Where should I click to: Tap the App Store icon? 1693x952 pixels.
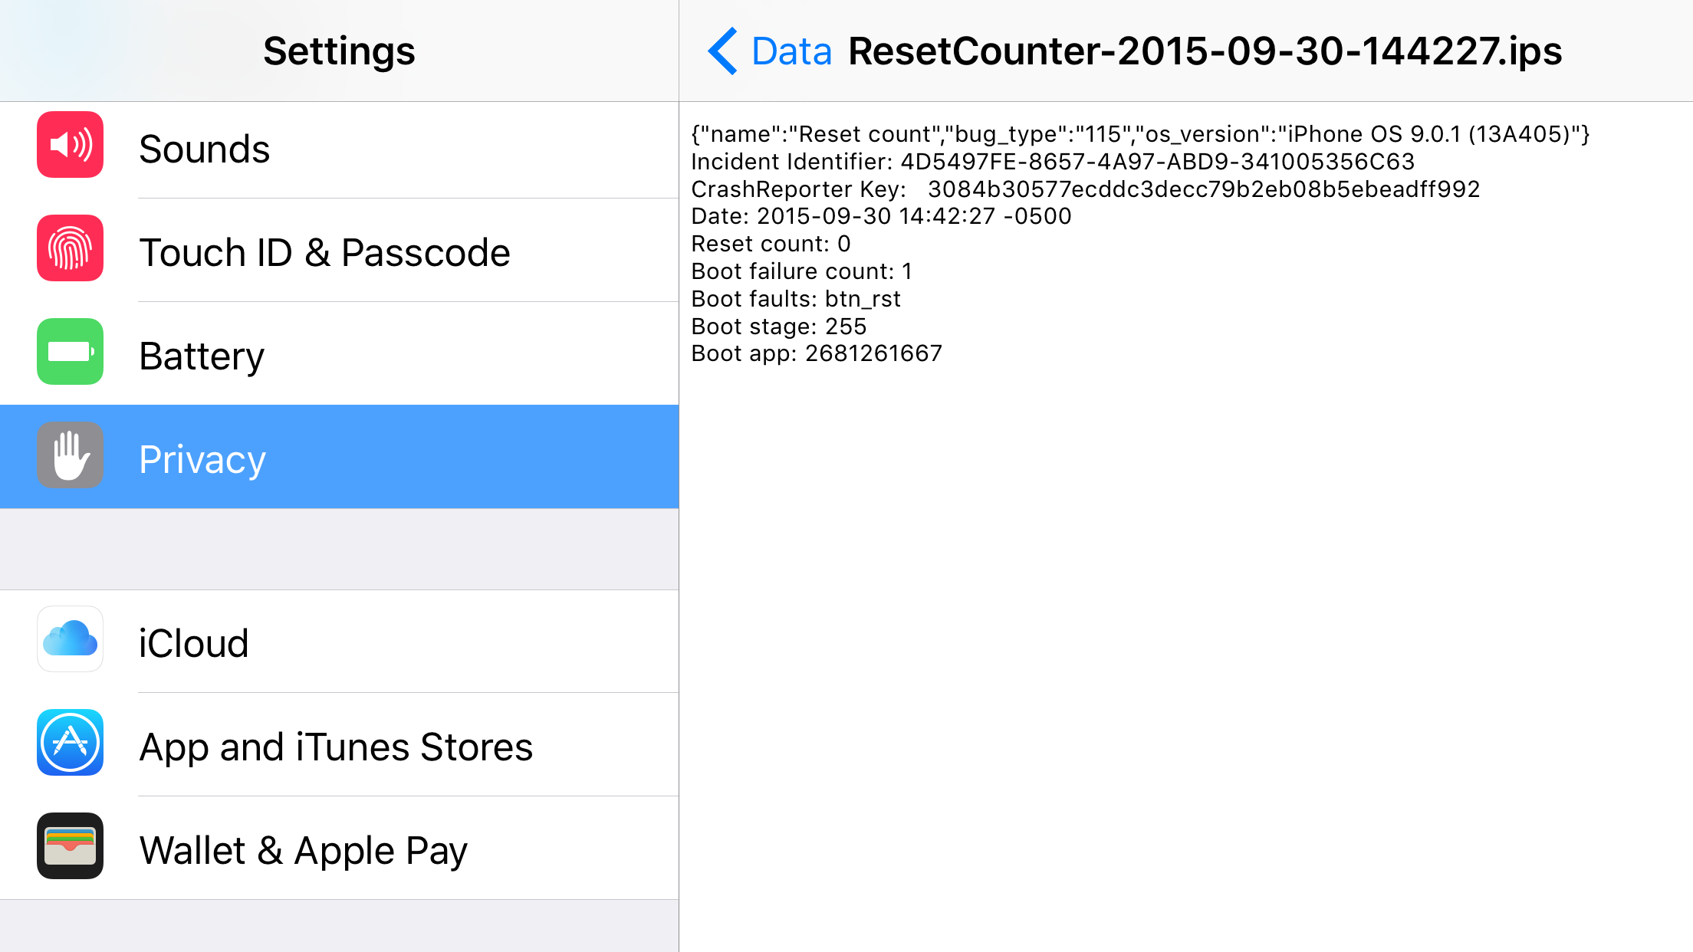click(70, 743)
